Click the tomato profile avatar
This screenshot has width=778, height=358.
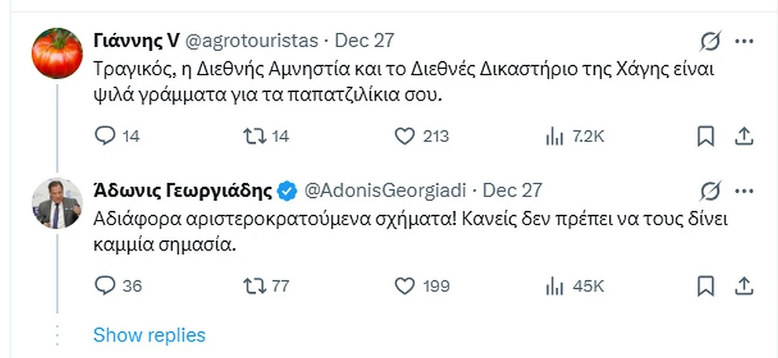coord(57,53)
